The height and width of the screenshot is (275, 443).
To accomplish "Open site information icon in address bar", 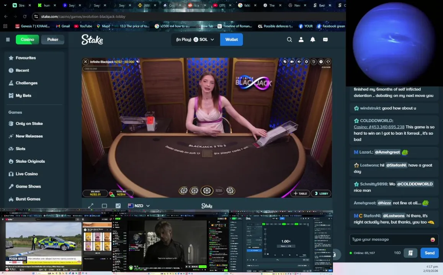I will coord(36,17).
